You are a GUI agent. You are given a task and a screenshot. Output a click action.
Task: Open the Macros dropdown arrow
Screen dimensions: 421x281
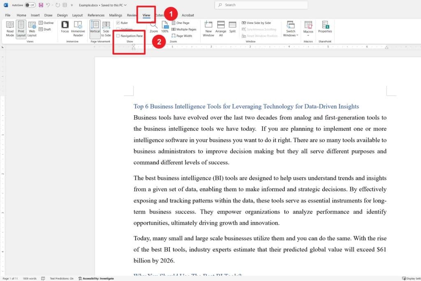[308, 35]
